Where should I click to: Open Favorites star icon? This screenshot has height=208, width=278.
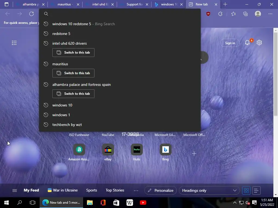click(x=233, y=14)
